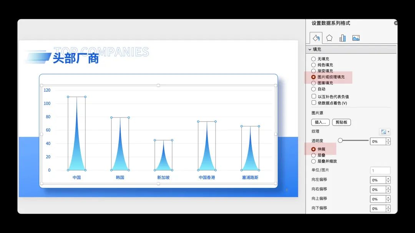The image size is (415, 233).
Task: Open the Fill & Line paint bucket tab
Action: [316, 38]
